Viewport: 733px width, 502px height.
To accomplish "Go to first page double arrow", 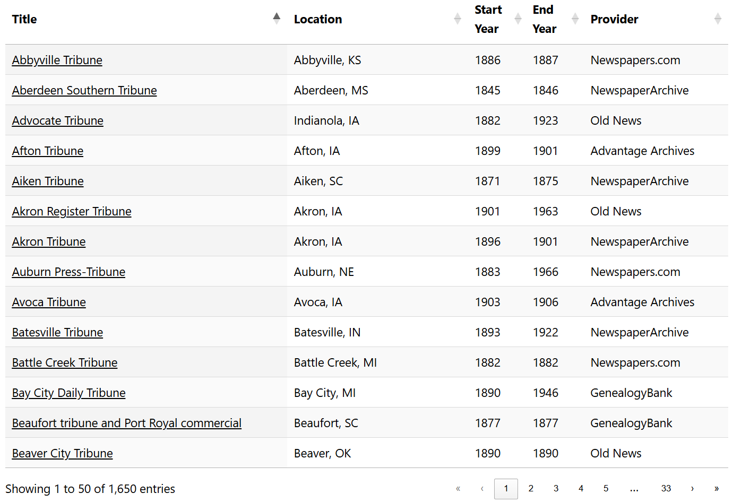I will click(458, 489).
